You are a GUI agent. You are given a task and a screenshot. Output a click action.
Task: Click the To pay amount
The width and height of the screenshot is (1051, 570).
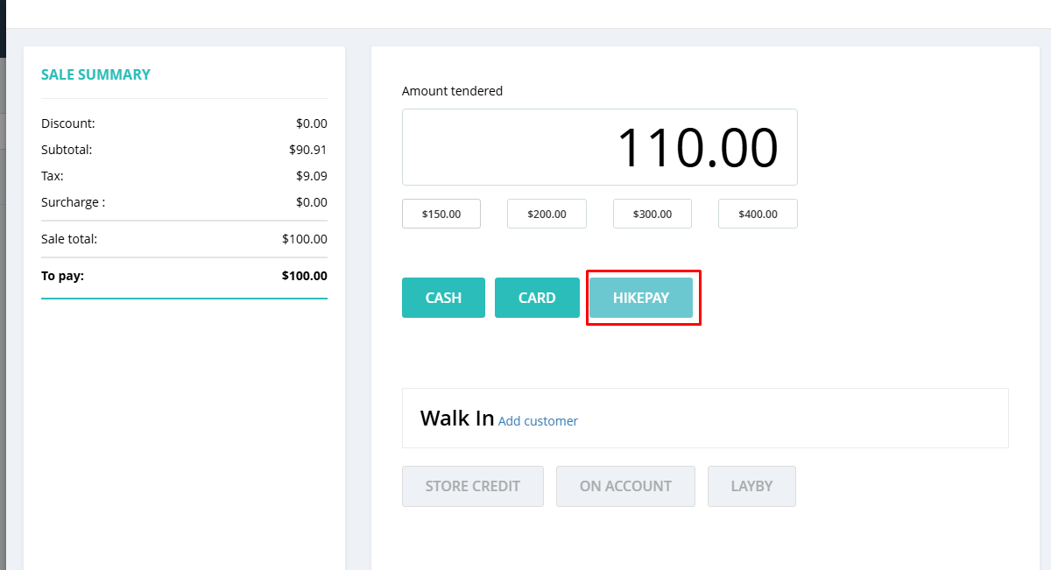coord(304,276)
